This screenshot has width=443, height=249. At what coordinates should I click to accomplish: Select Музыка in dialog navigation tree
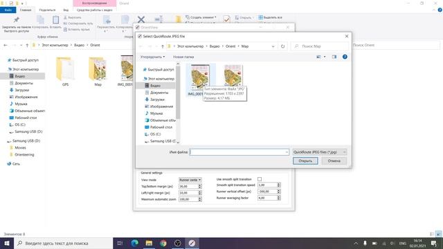pos(154,113)
